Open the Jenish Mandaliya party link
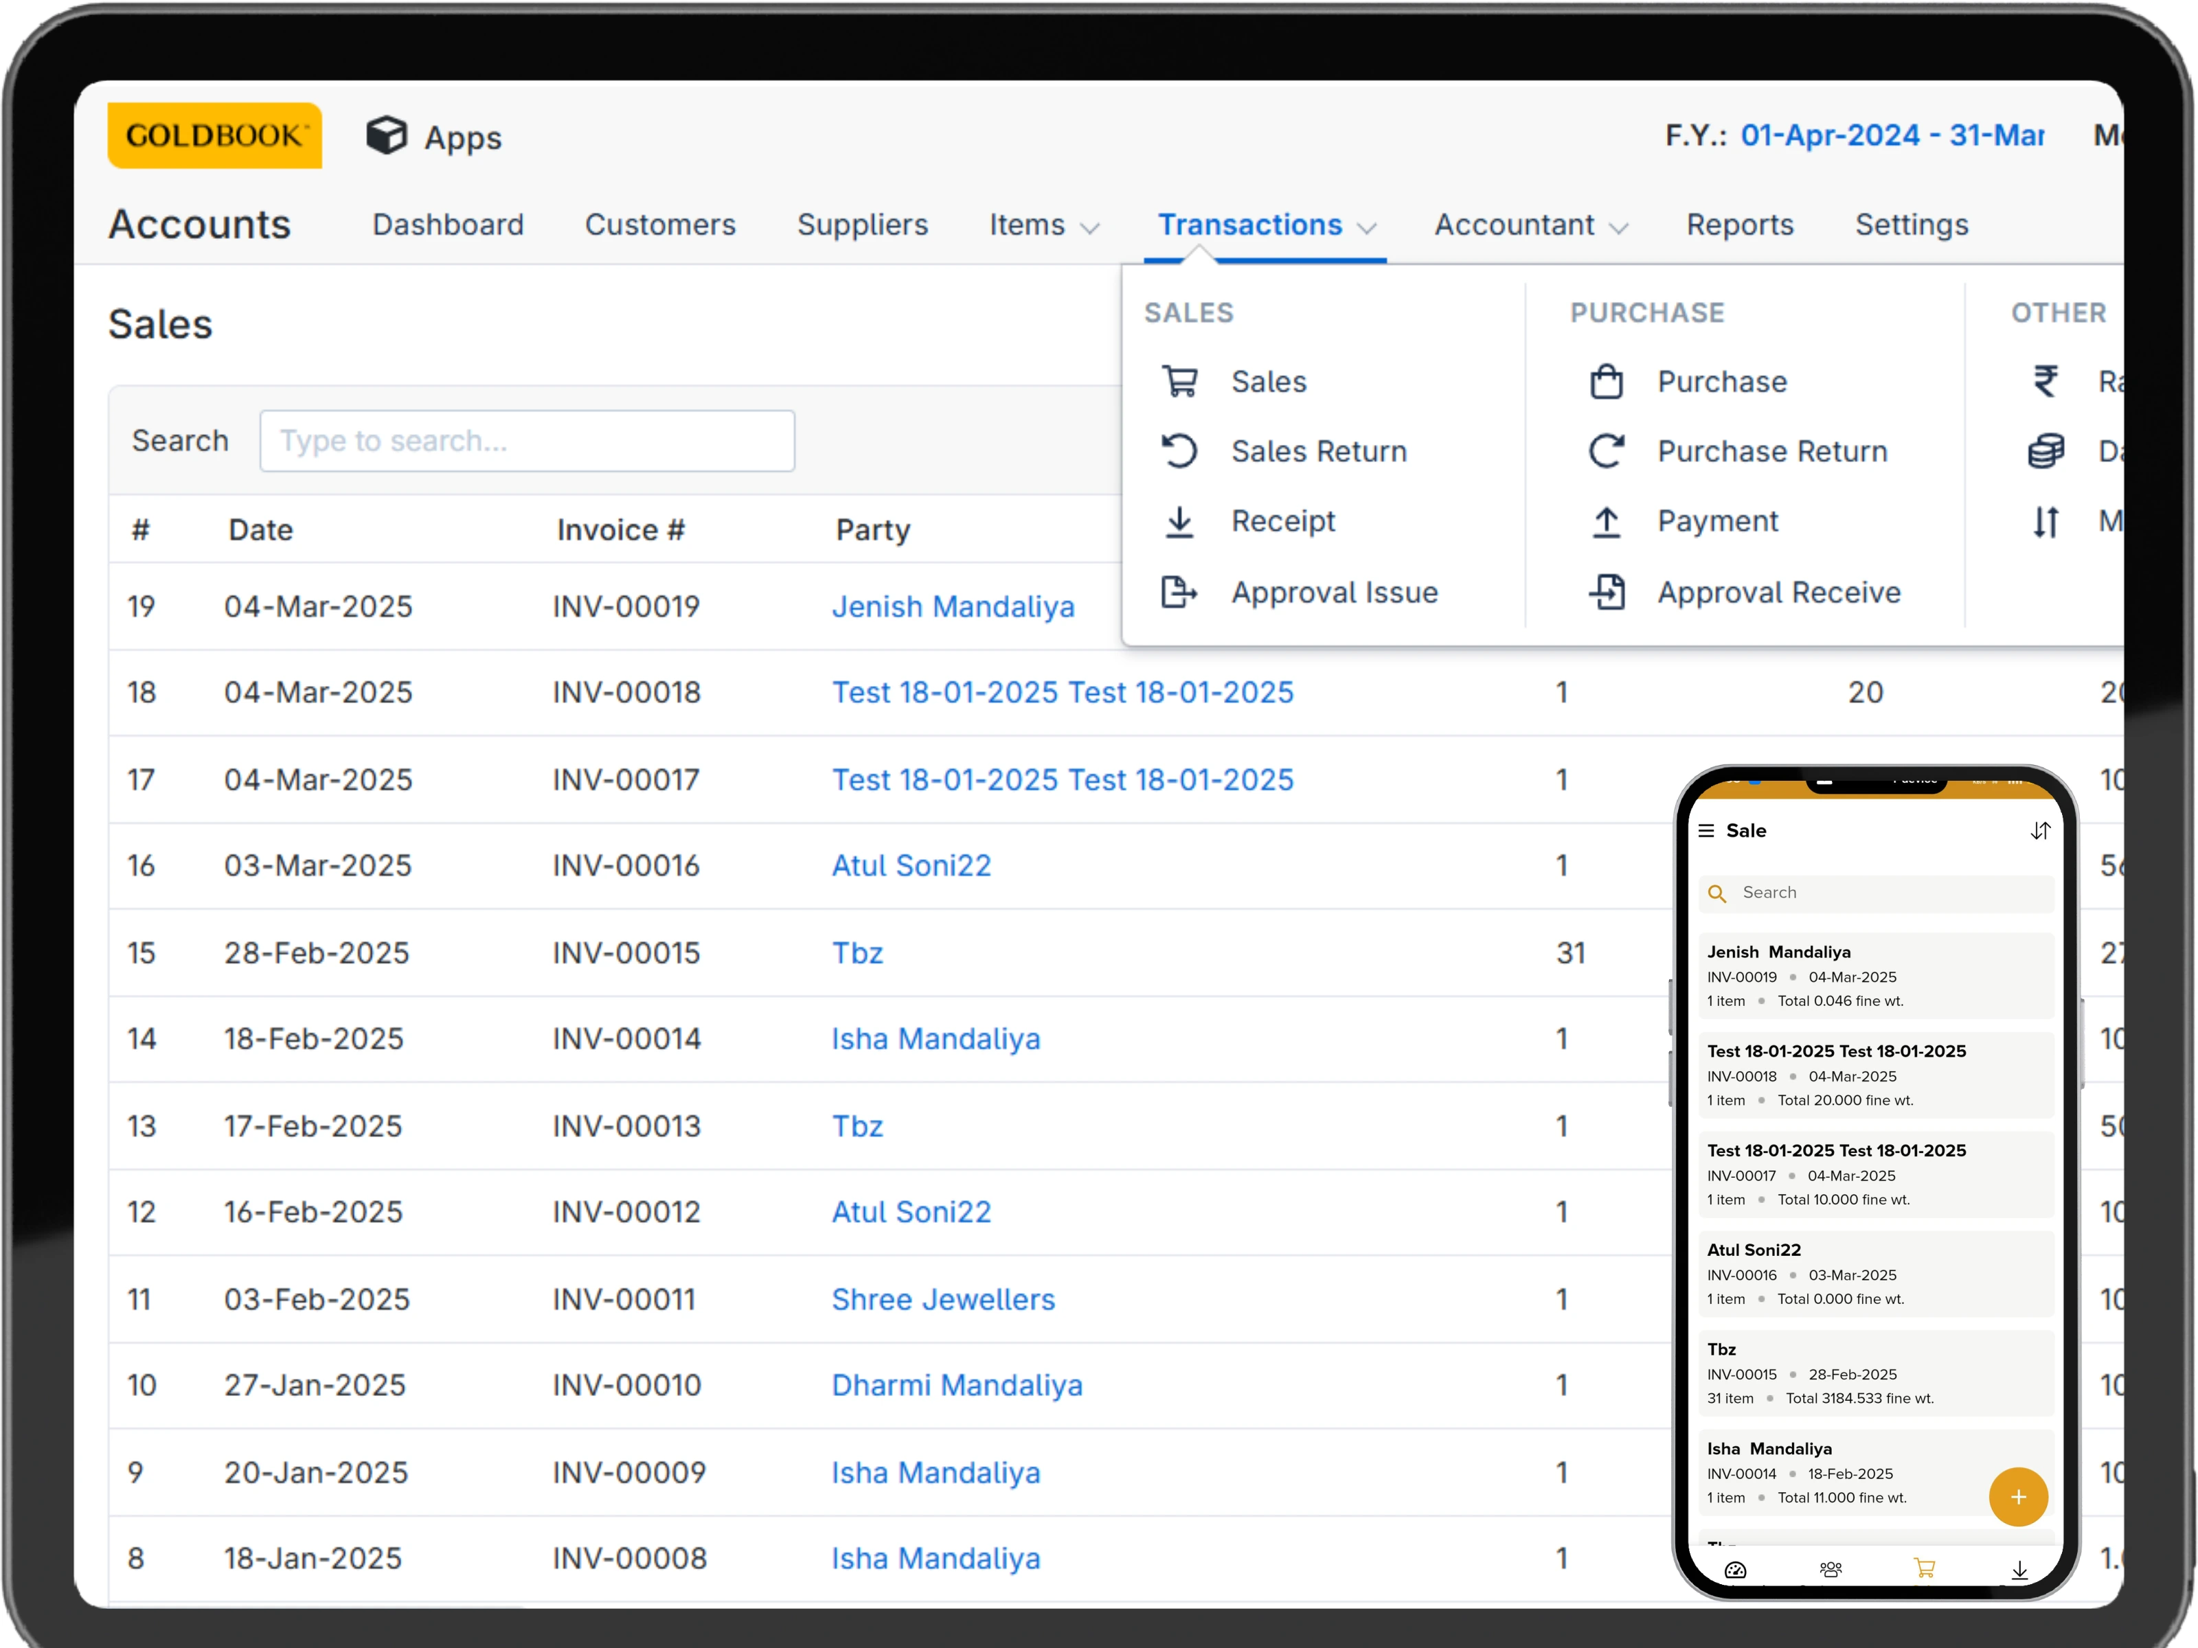2198x1648 pixels. tap(952, 606)
